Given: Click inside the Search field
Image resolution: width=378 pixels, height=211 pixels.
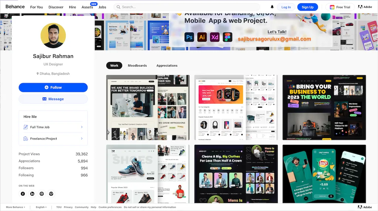Looking at the screenshot, I should click(187, 7).
